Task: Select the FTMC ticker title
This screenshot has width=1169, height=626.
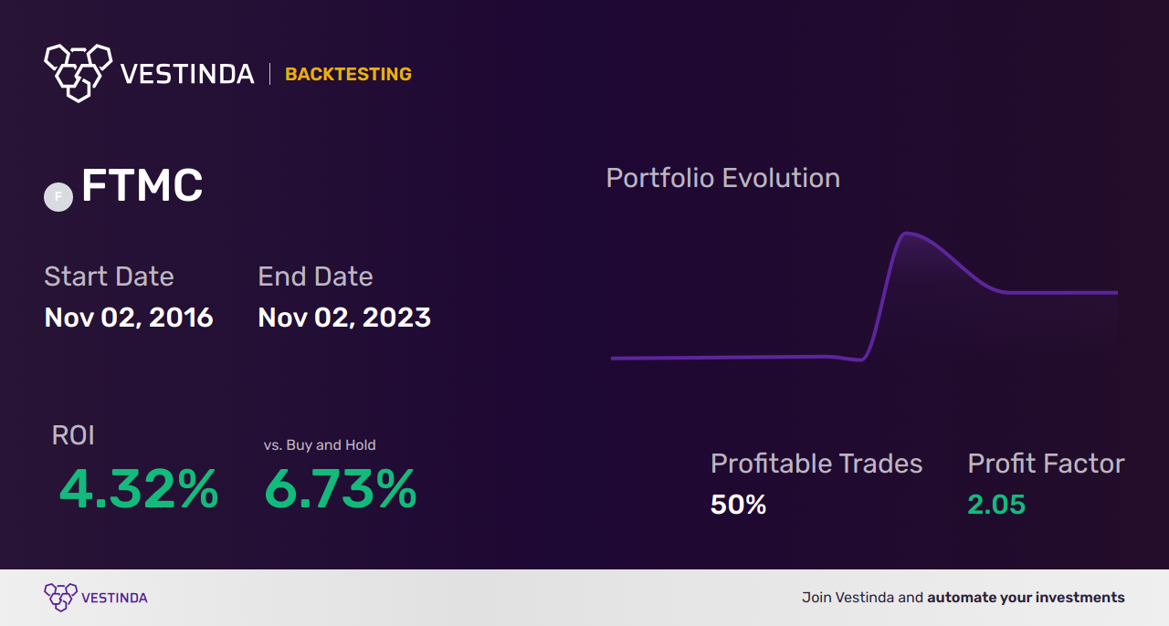Action: coord(142,186)
